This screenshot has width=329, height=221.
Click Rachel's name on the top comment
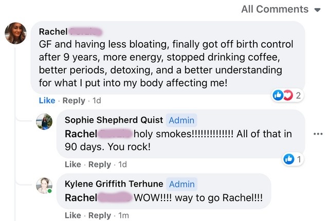pyautogui.click(x=53, y=31)
